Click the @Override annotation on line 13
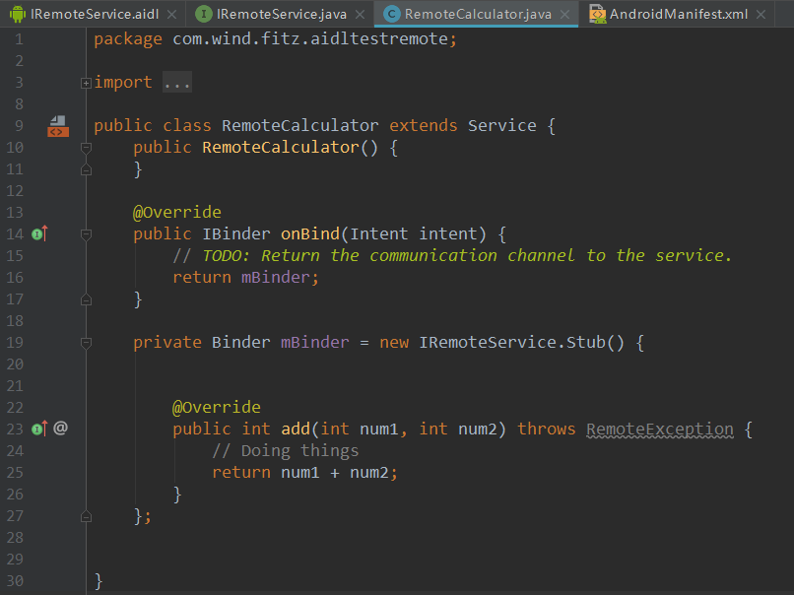 [176, 212]
